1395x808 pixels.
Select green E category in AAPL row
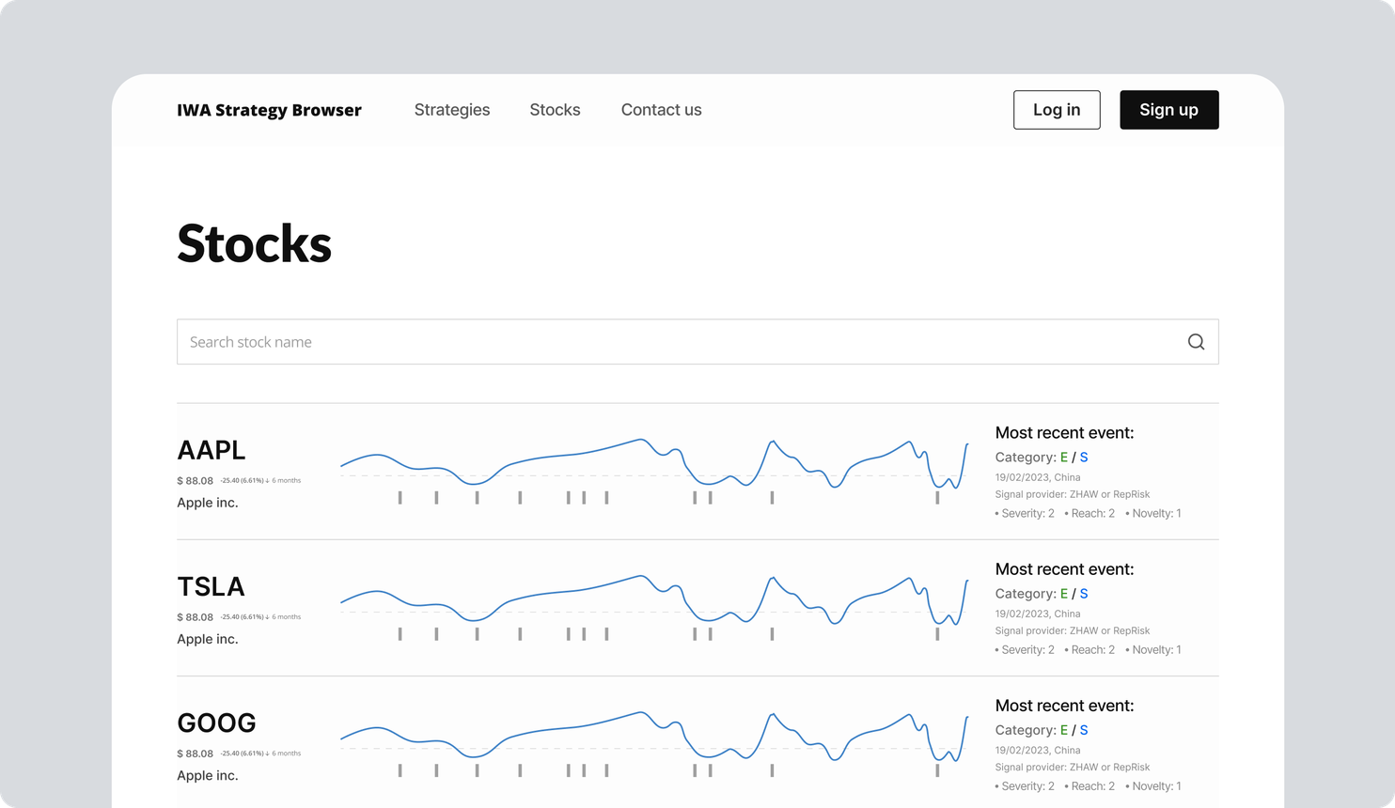1064,458
